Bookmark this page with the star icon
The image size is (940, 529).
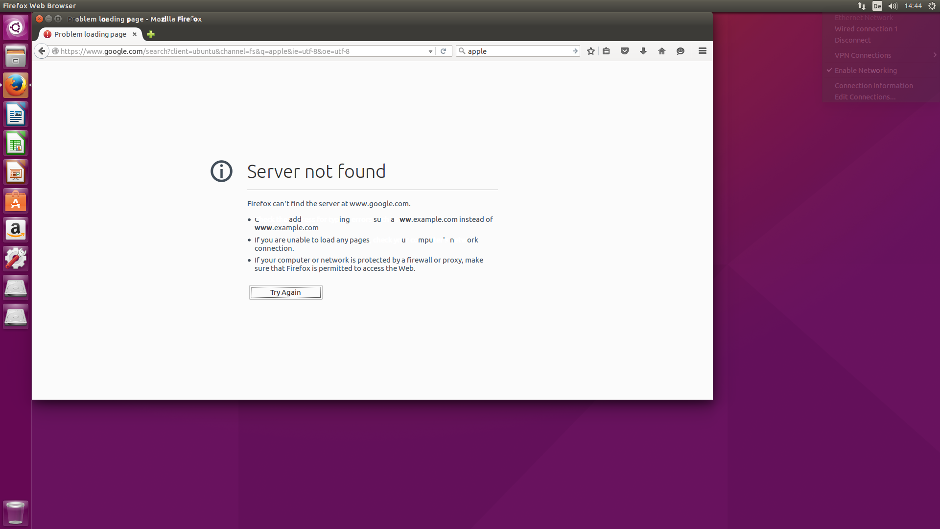click(x=591, y=51)
